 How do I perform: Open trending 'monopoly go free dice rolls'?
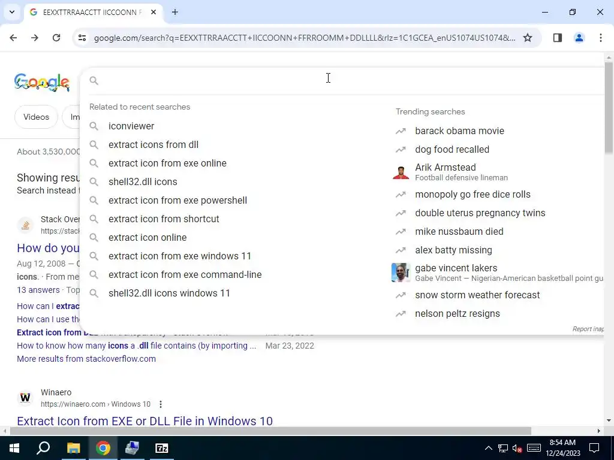(x=472, y=195)
